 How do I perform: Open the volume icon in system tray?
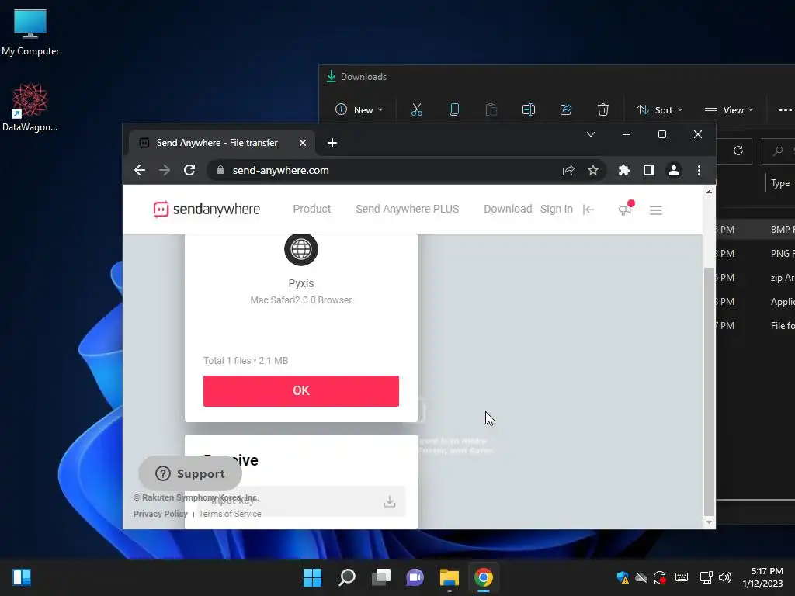tap(725, 577)
